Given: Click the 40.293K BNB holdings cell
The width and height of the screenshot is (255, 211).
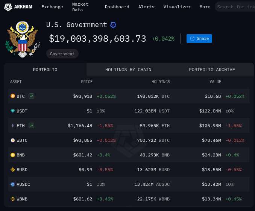Looking at the screenshot, I should (x=155, y=155).
